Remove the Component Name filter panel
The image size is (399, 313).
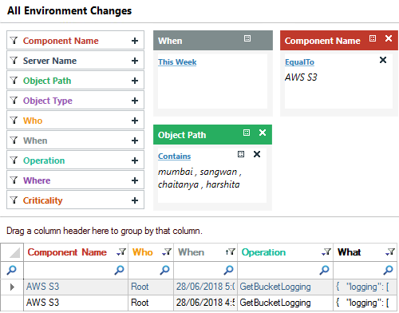click(389, 38)
